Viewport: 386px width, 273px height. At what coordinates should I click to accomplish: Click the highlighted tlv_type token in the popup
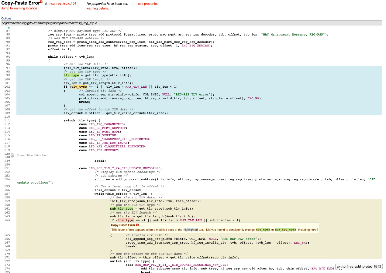(x=263, y=229)
